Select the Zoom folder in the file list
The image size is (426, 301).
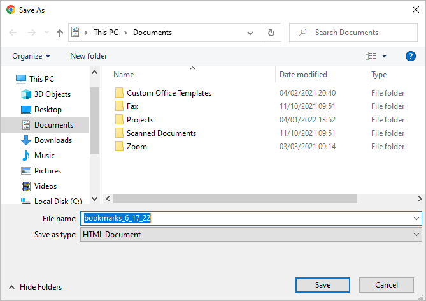point(136,147)
